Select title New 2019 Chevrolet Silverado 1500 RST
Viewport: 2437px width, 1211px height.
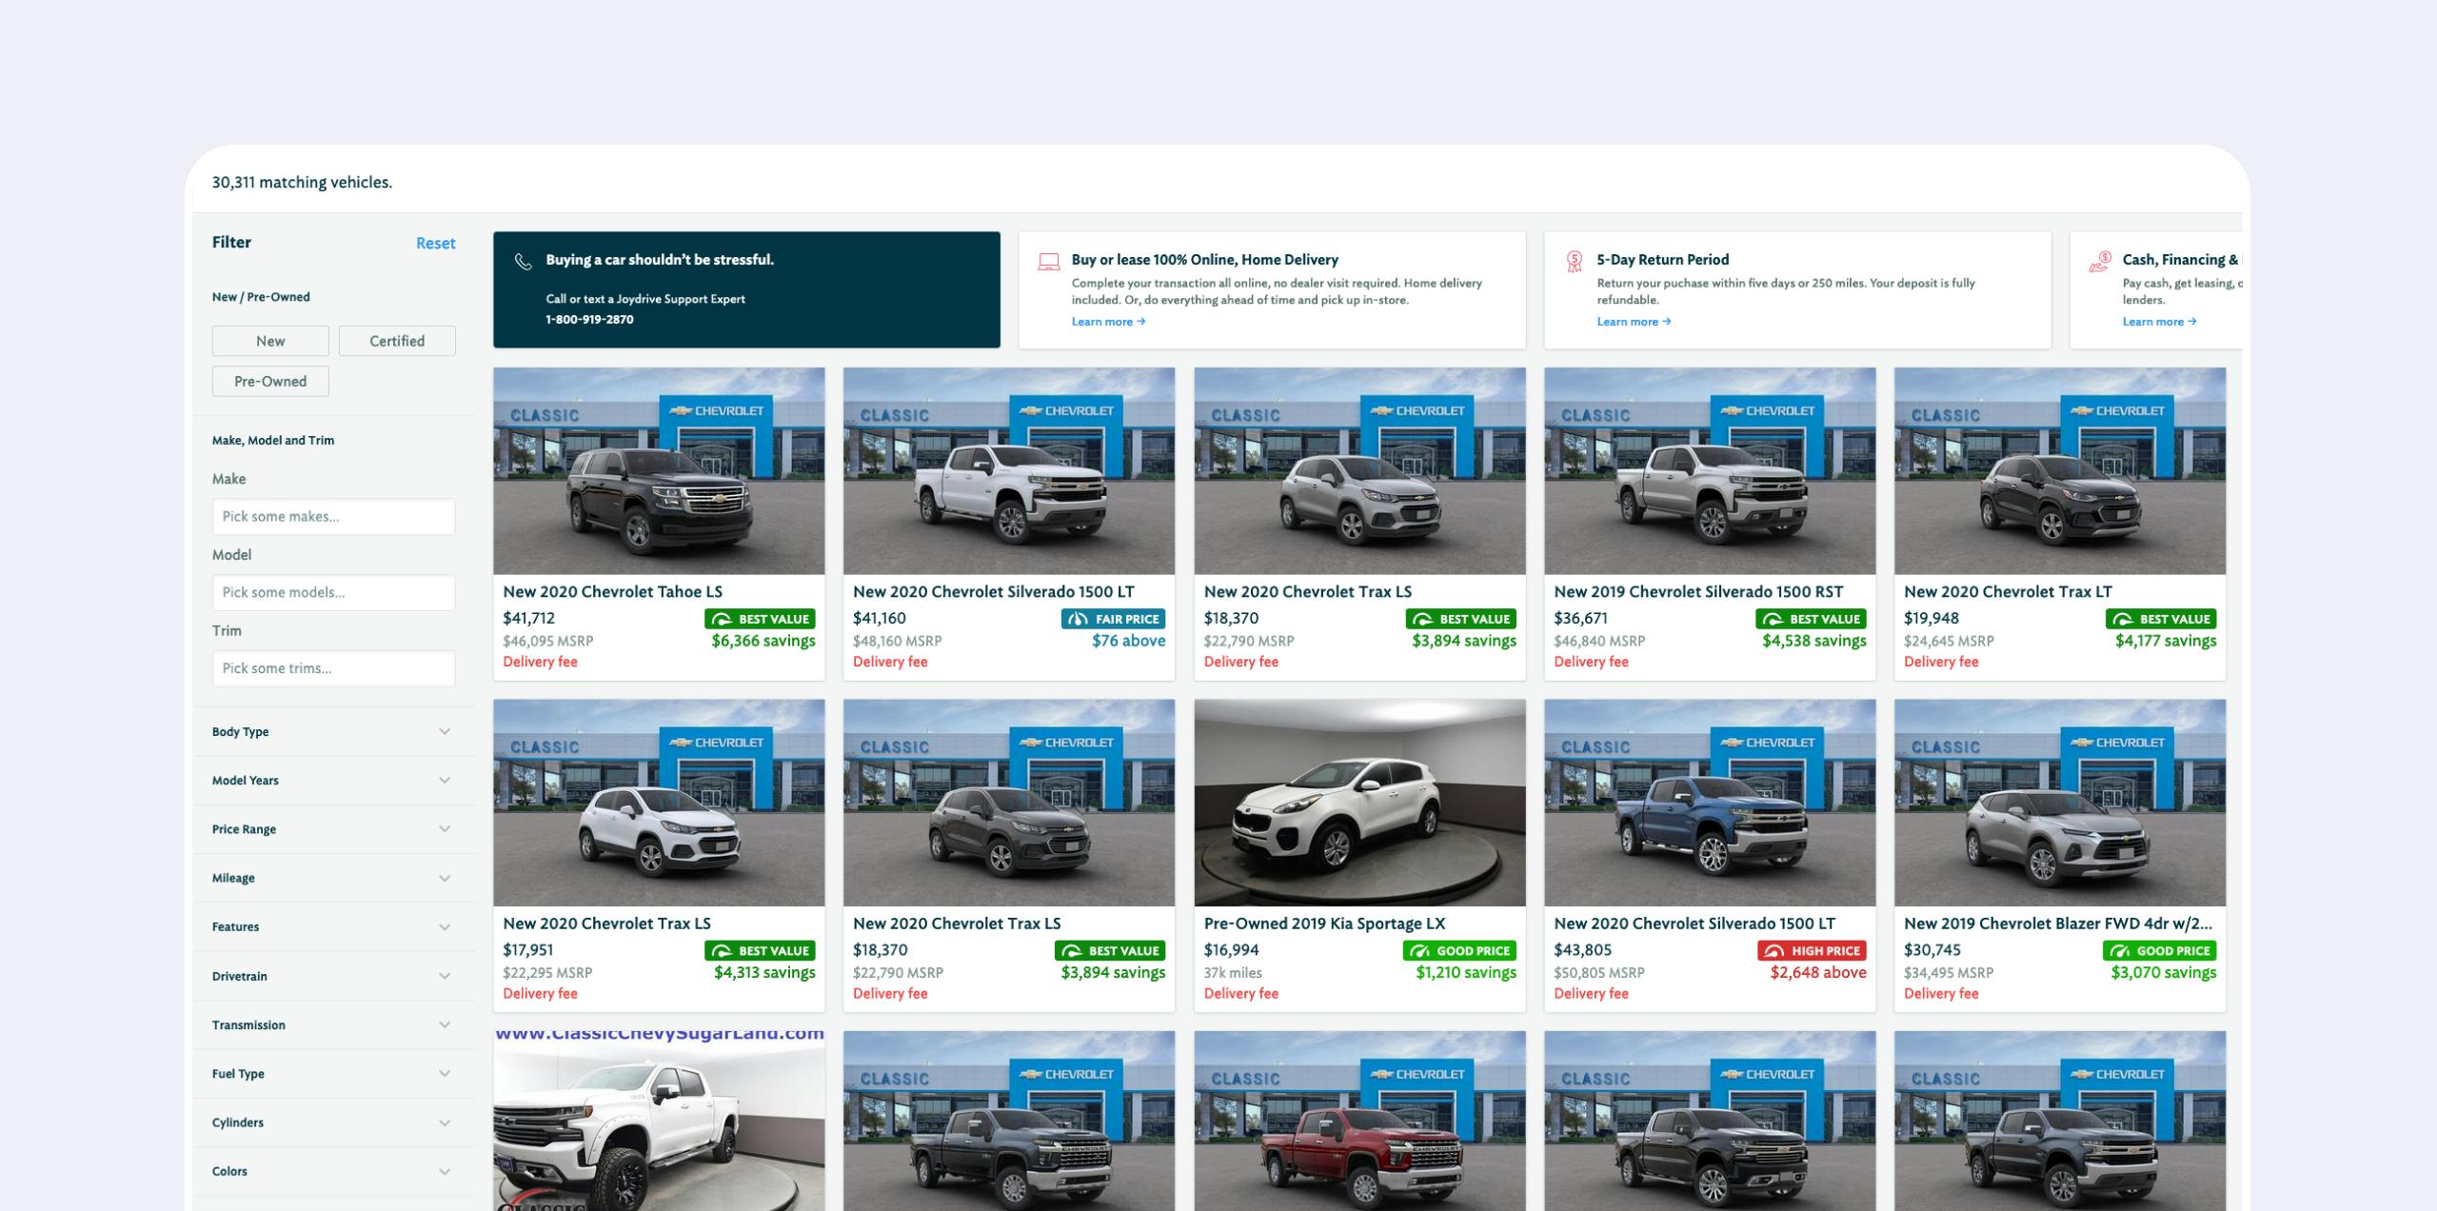pos(1698,591)
